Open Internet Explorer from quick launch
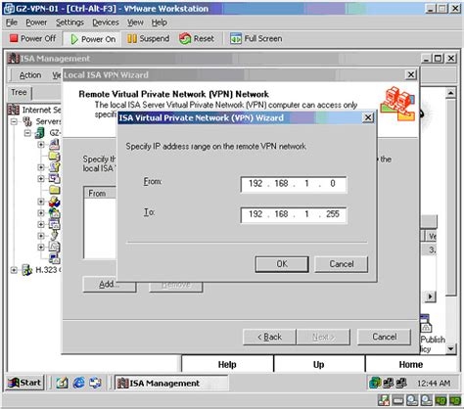The image size is (464, 409). 78,383
